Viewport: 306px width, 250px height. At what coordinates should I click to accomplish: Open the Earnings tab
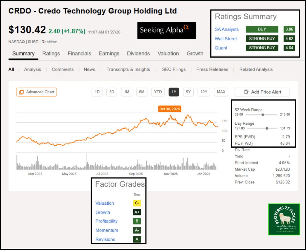point(109,54)
